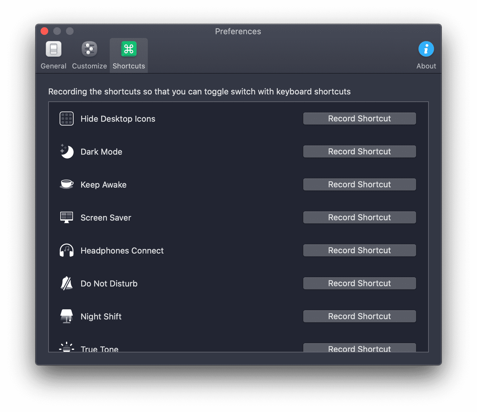Close the Preferences window
The width and height of the screenshot is (477, 412).
44,31
